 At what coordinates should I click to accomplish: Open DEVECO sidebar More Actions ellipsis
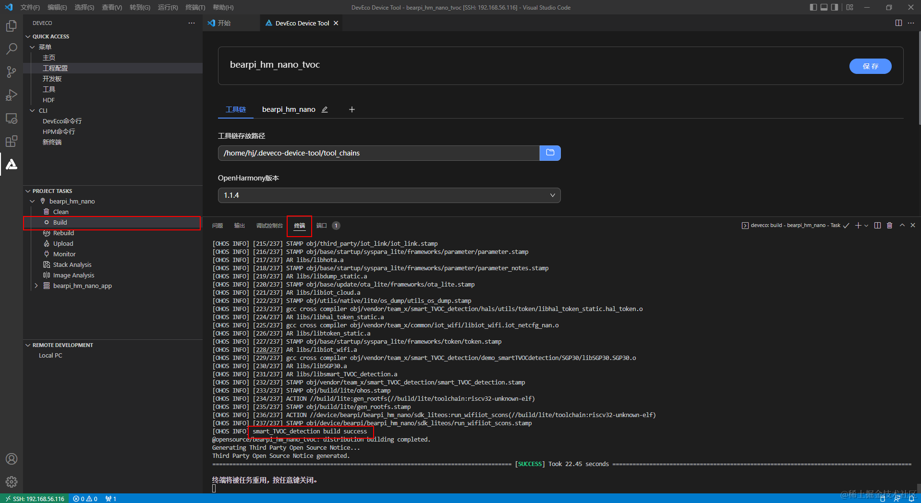coord(192,23)
